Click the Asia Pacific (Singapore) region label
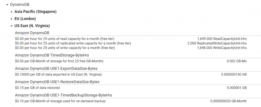Image resolution: width=261 pixels, height=107 pixels. pyautogui.click(x=35, y=11)
